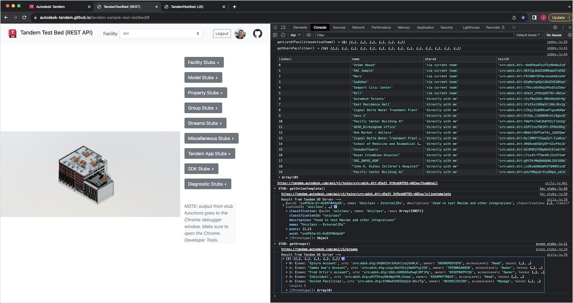Toggle the DevTools inspect element picker
573x303 pixels.
pyautogui.click(x=275, y=27)
